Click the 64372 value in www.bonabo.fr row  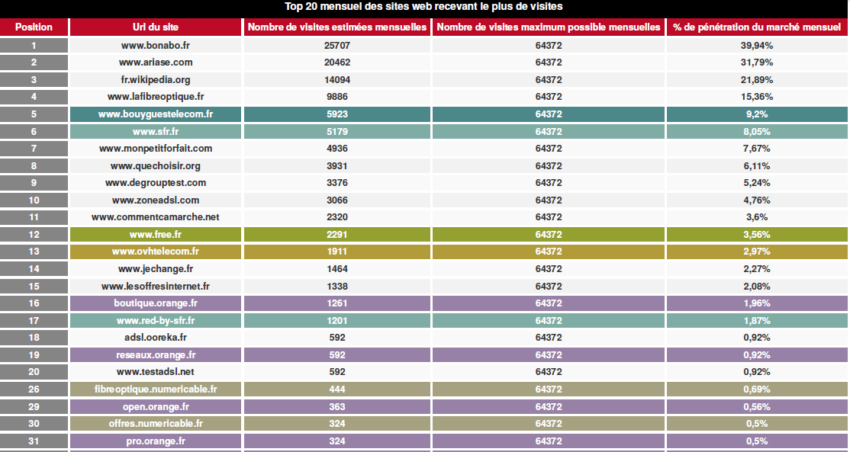[549, 46]
